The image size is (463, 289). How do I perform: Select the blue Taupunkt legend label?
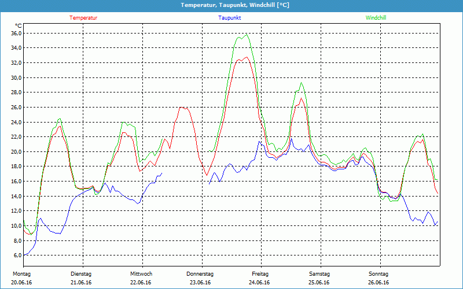click(229, 18)
